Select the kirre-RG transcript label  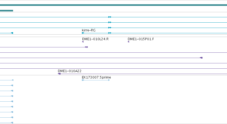pyautogui.click(x=89, y=30)
